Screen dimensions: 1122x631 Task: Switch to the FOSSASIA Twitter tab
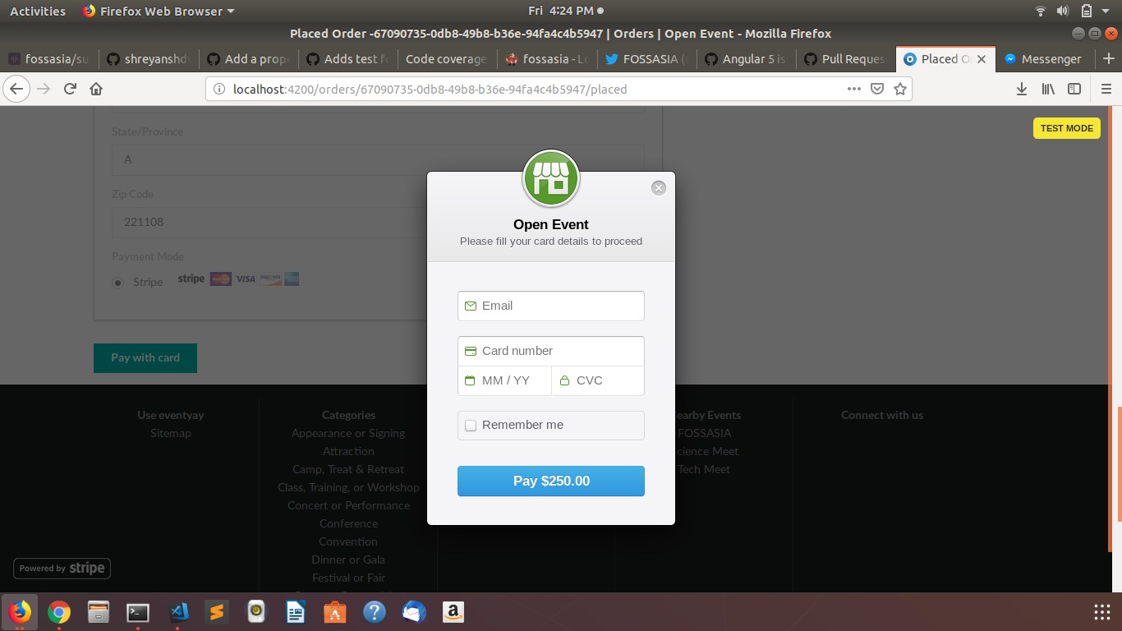(648, 59)
